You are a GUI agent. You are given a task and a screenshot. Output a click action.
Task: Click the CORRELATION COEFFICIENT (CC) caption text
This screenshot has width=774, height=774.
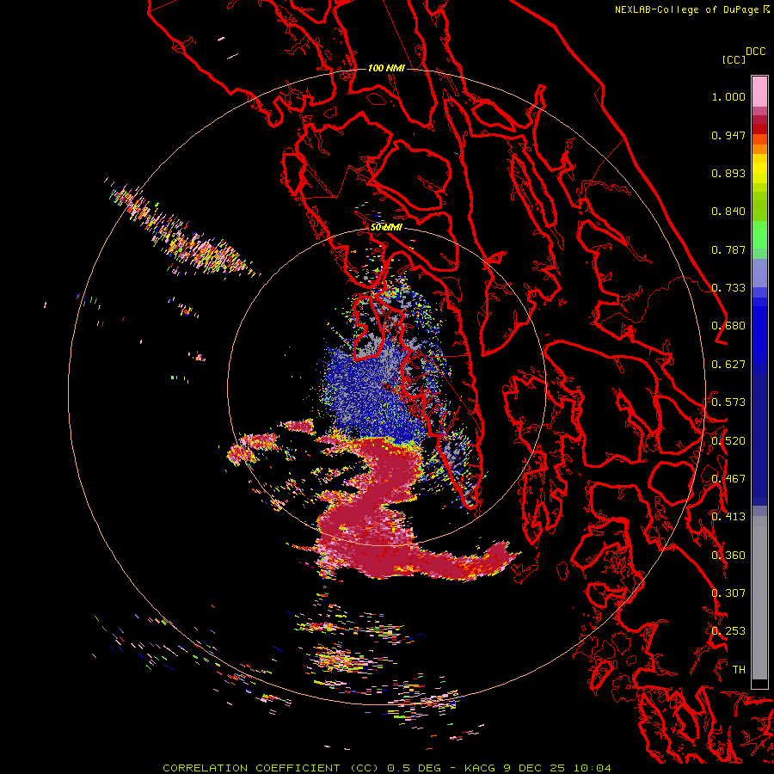(x=271, y=768)
